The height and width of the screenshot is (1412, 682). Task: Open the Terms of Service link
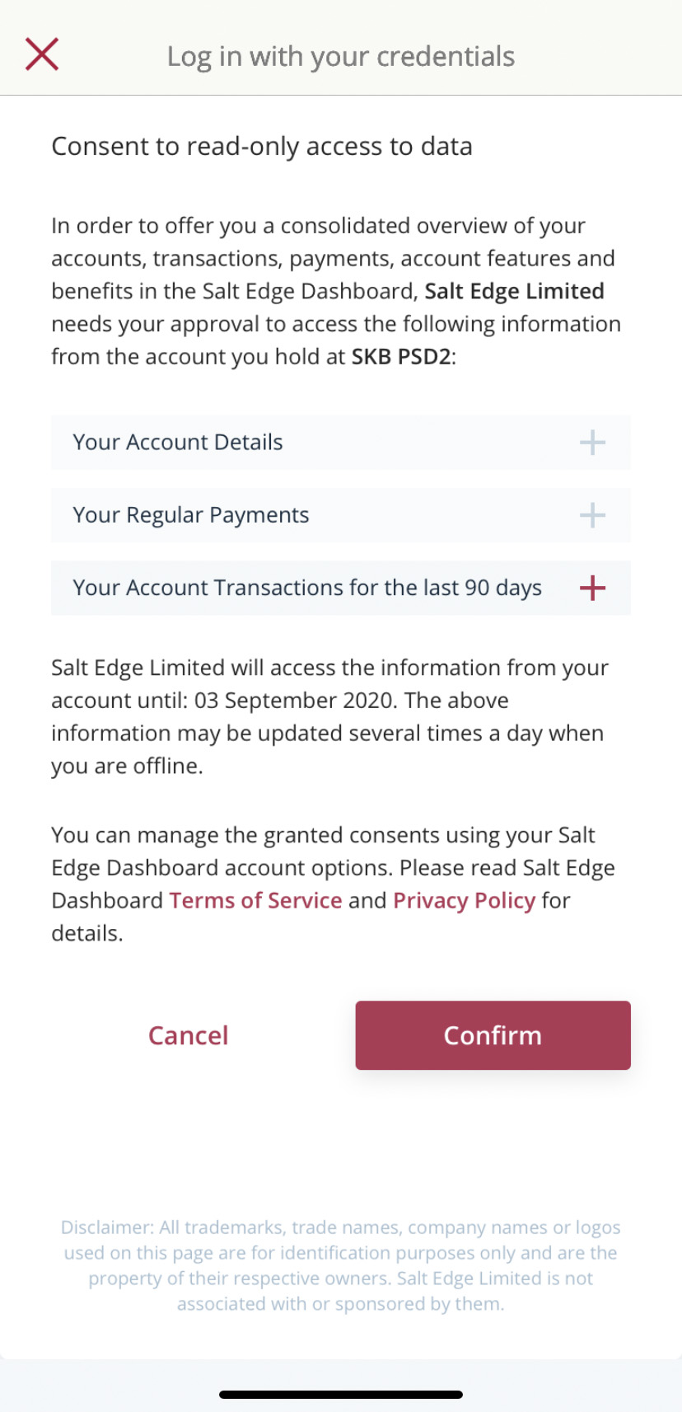(255, 900)
